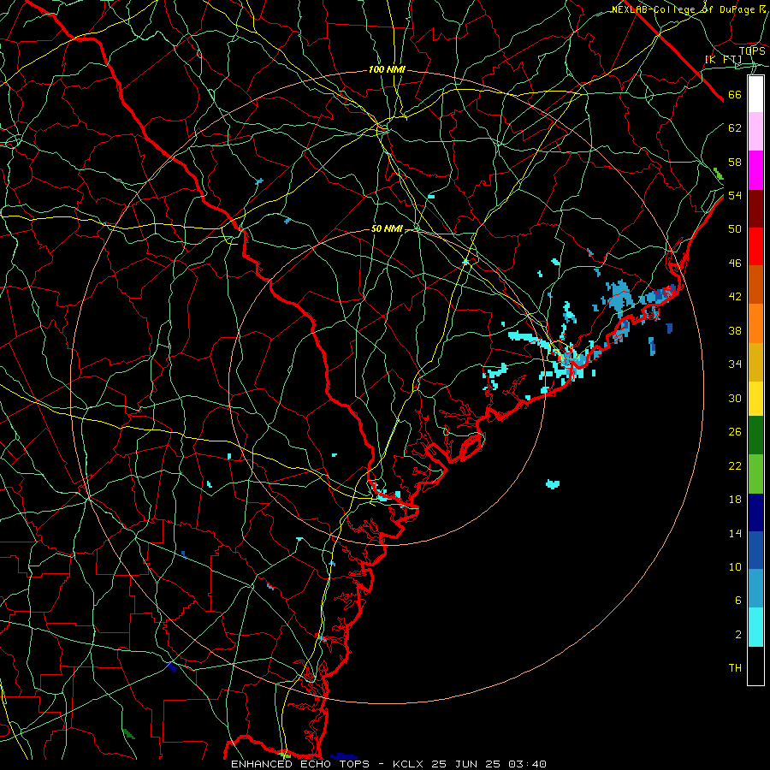Click the "50 NMI" range ring label
The image size is (770, 770).
click(387, 228)
